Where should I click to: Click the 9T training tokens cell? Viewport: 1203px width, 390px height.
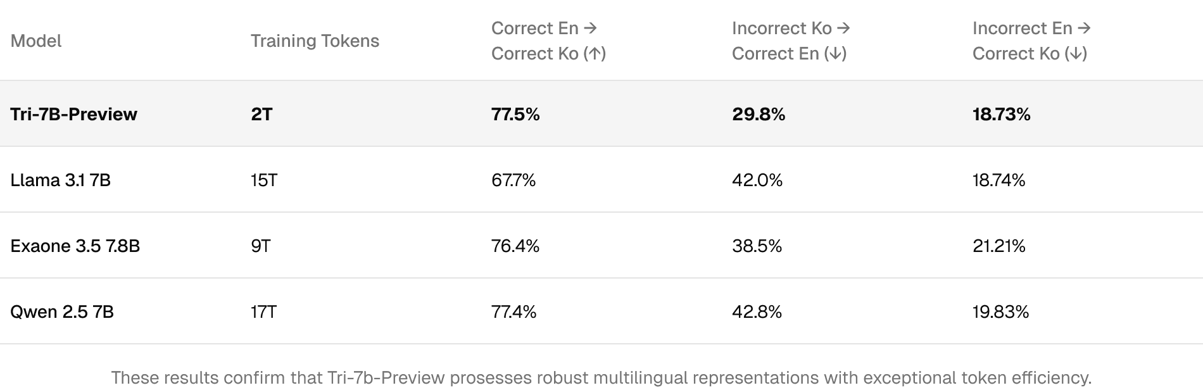[261, 246]
